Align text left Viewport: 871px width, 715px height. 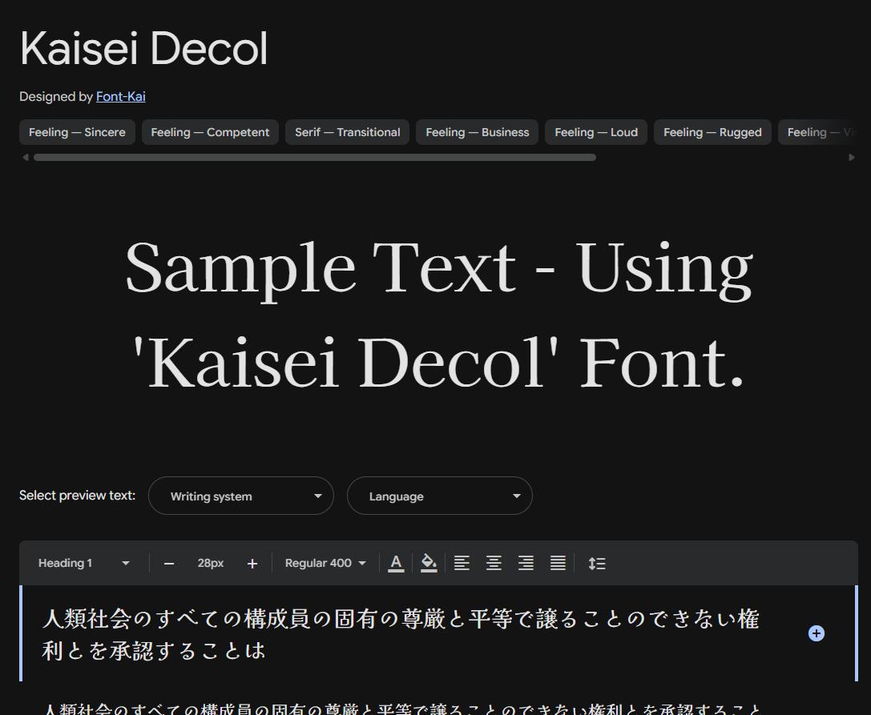462,563
